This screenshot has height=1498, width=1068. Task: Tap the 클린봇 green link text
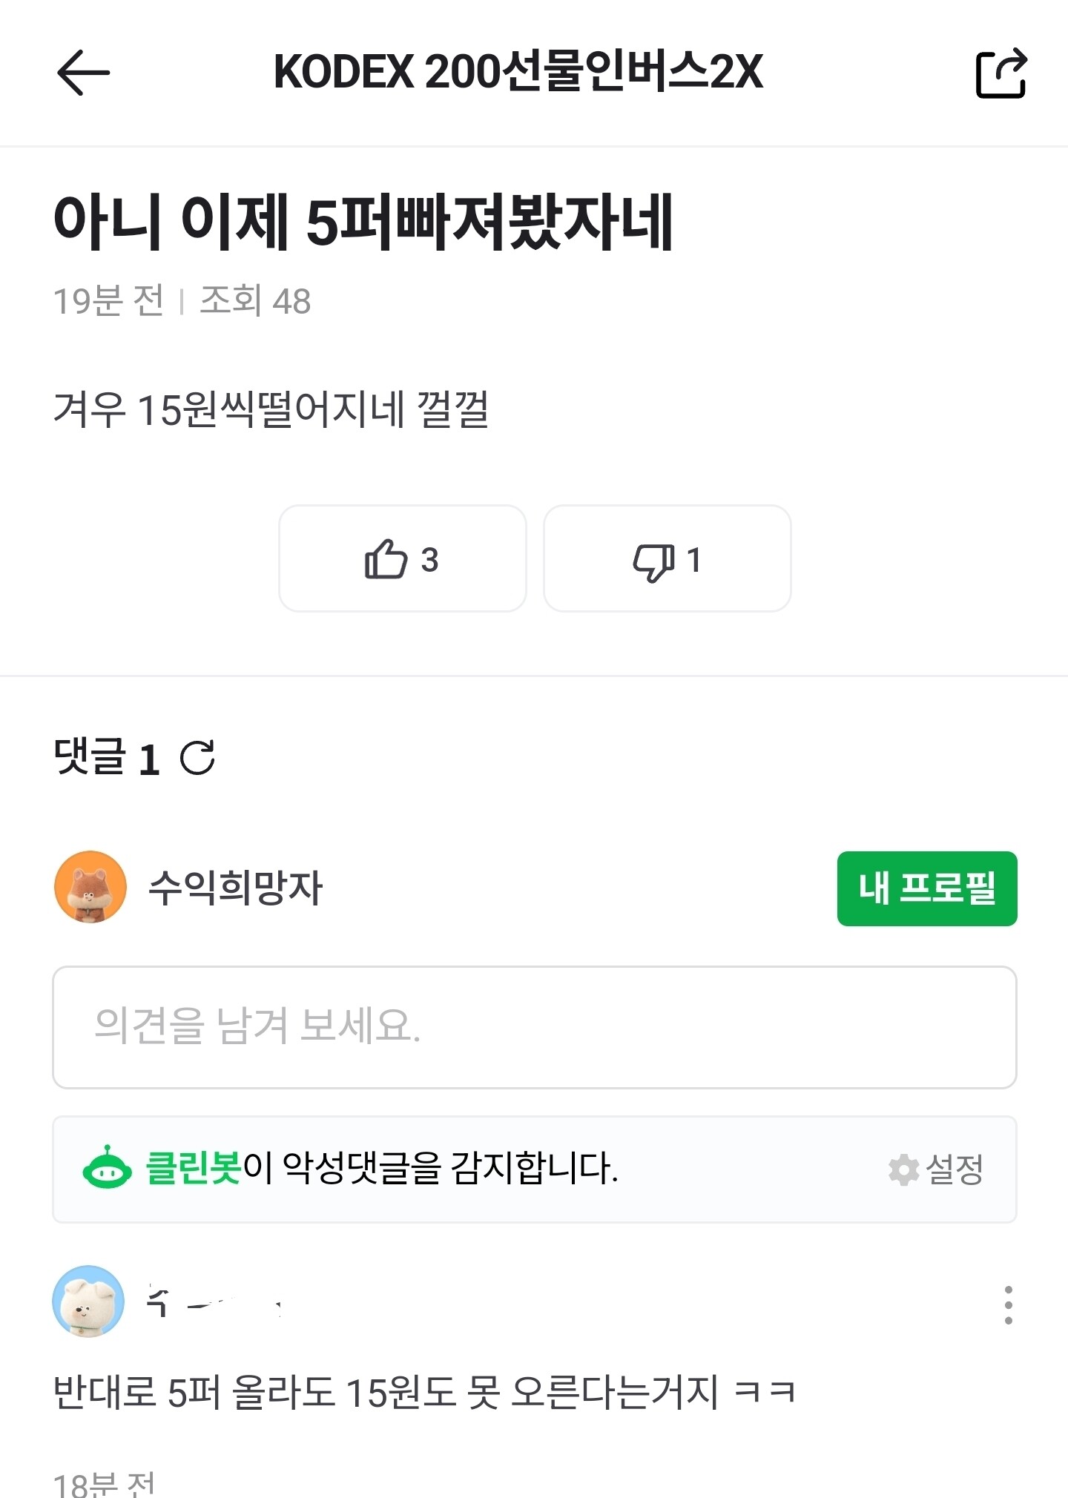click(x=194, y=1169)
